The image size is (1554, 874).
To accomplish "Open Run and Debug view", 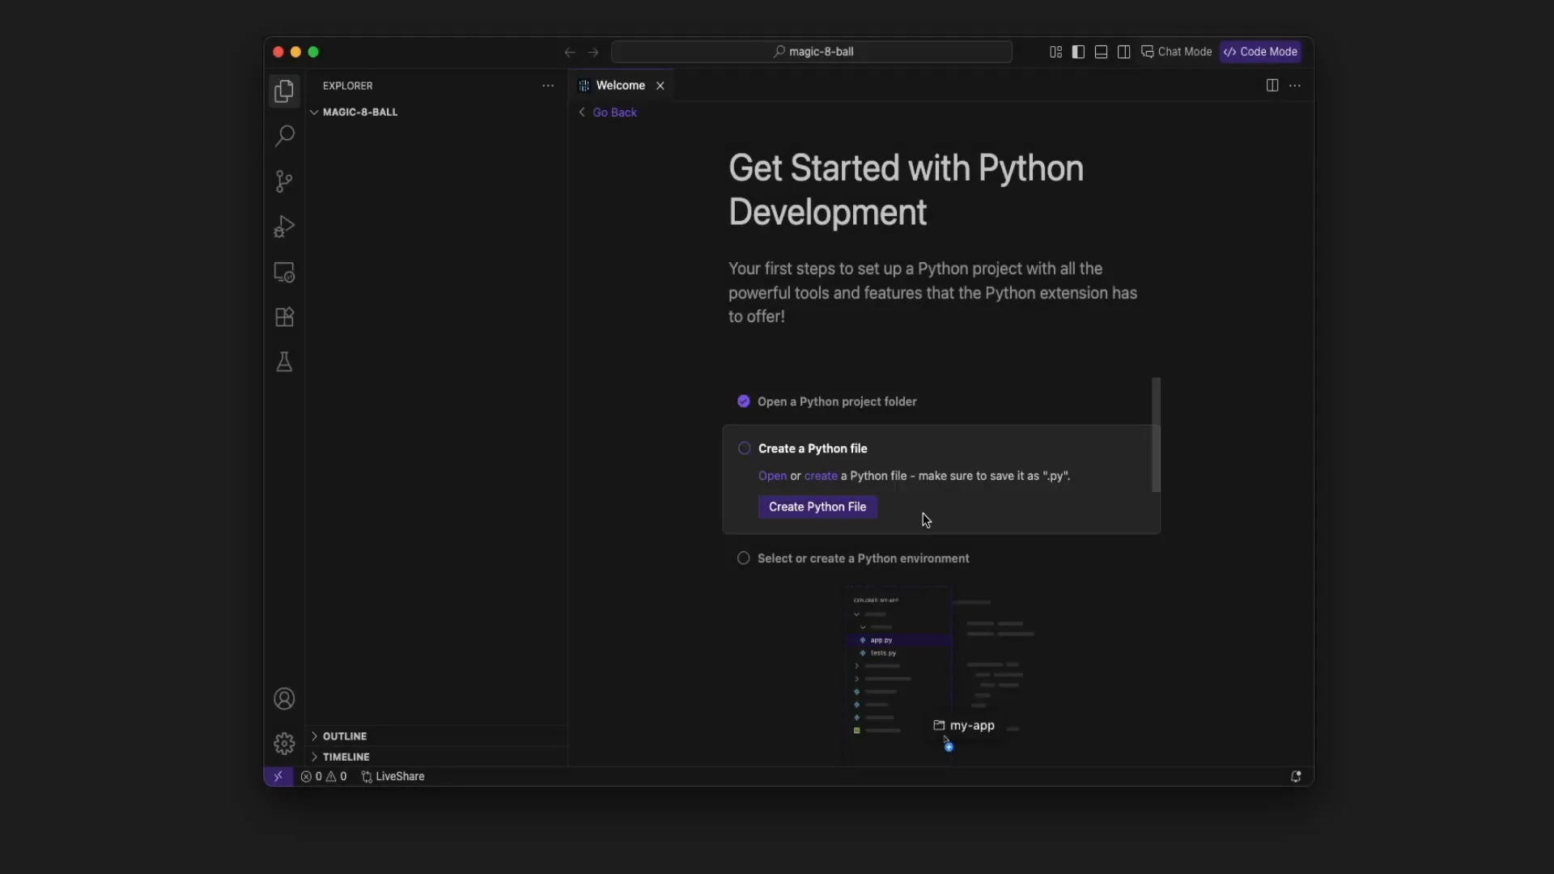I will 284,226.
